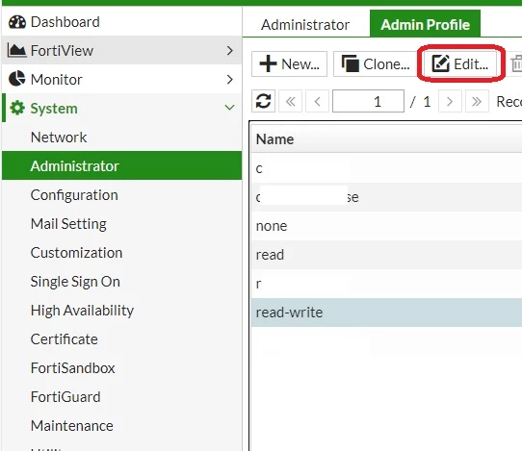Screen dimensions: 522x451
Task: Click the Monitor pie-chart icon
Action: 16,79
